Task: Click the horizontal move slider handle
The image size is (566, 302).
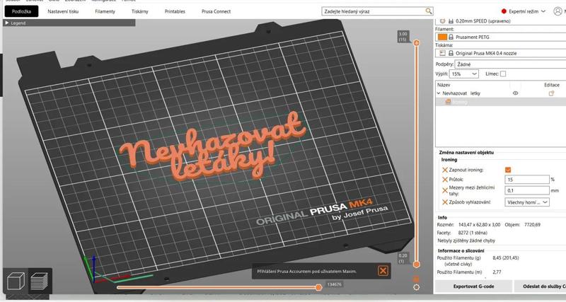Action: click(x=318, y=287)
